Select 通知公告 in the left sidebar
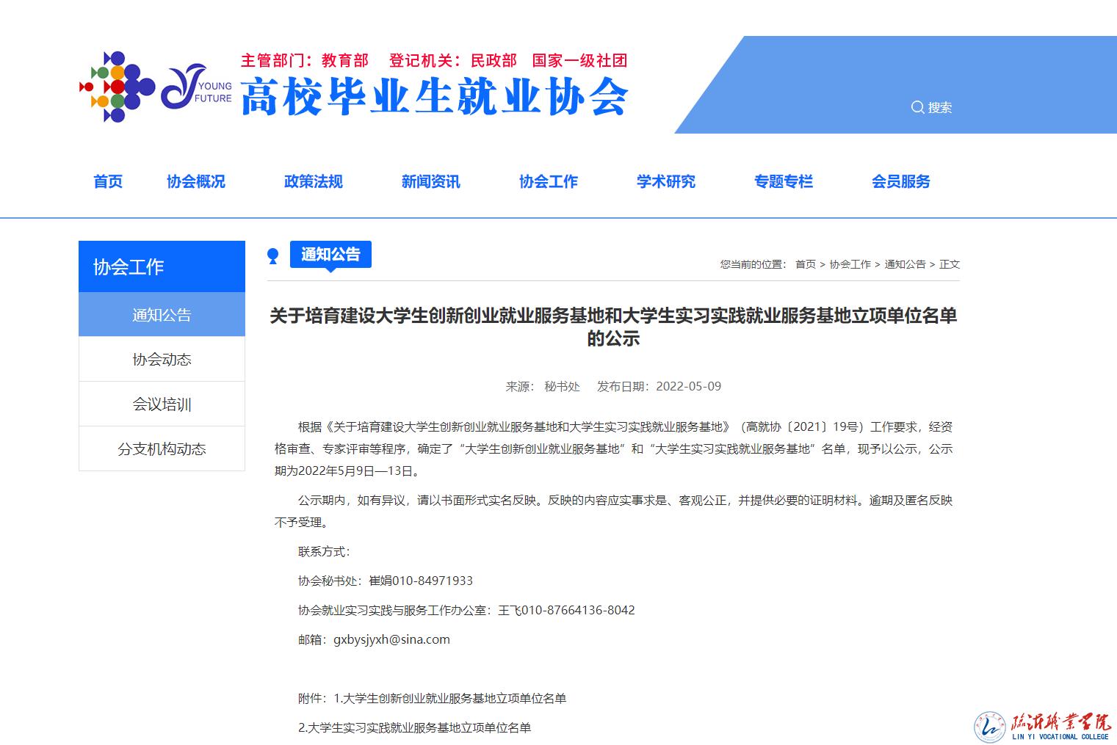 [x=162, y=315]
